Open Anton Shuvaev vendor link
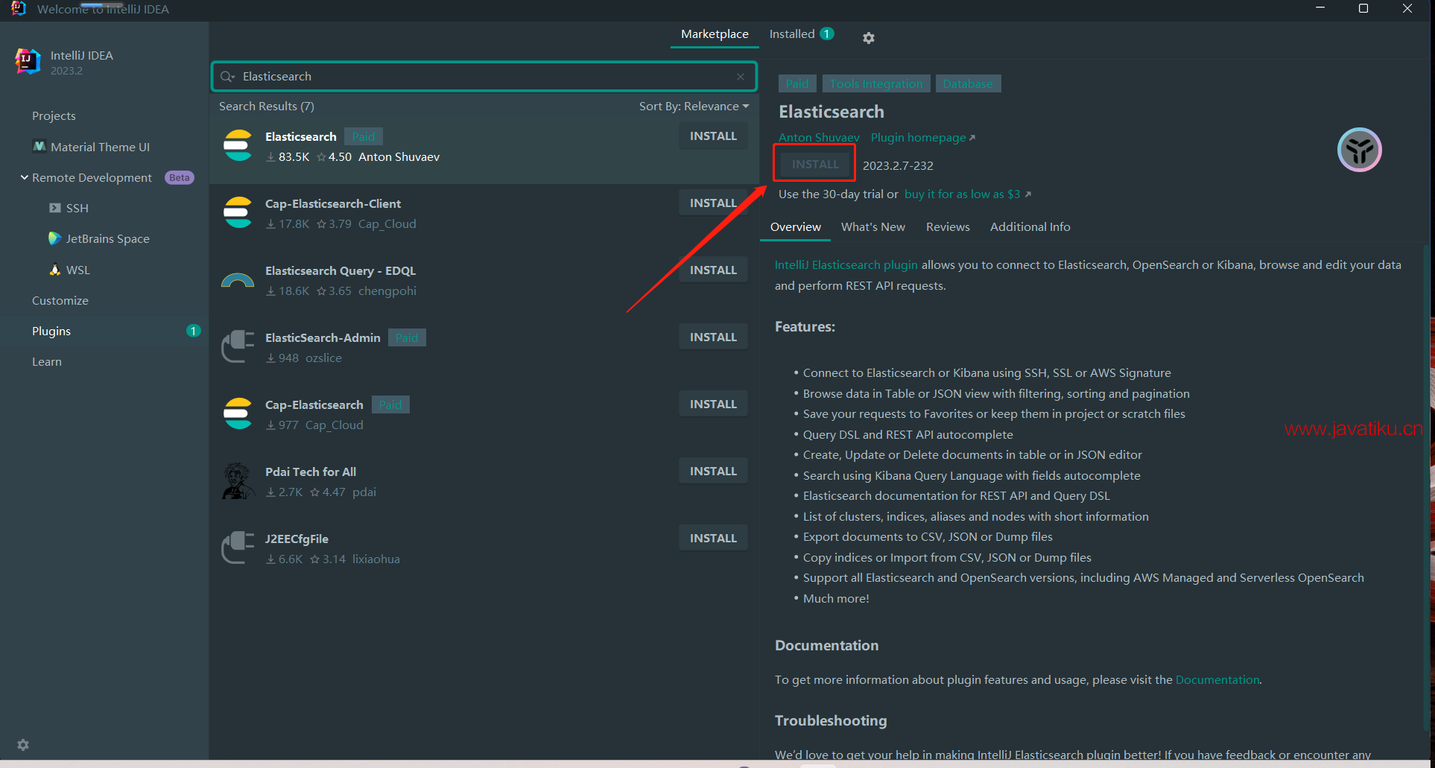1435x768 pixels. point(819,138)
